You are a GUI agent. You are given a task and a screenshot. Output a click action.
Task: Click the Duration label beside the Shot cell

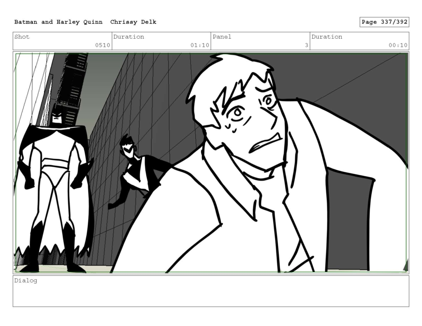click(129, 37)
